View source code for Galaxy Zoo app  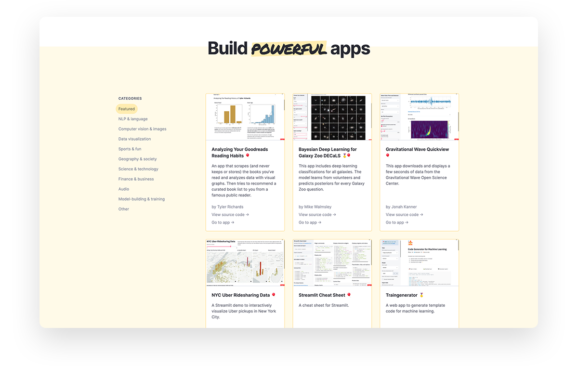pos(317,215)
